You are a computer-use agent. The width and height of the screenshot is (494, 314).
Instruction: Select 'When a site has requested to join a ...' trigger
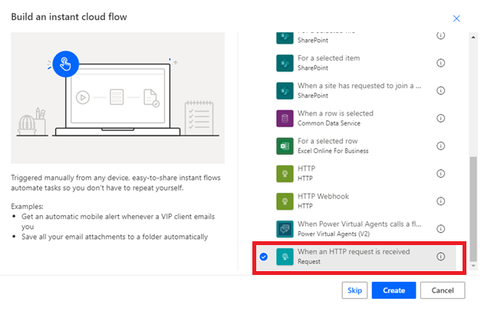click(x=359, y=86)
